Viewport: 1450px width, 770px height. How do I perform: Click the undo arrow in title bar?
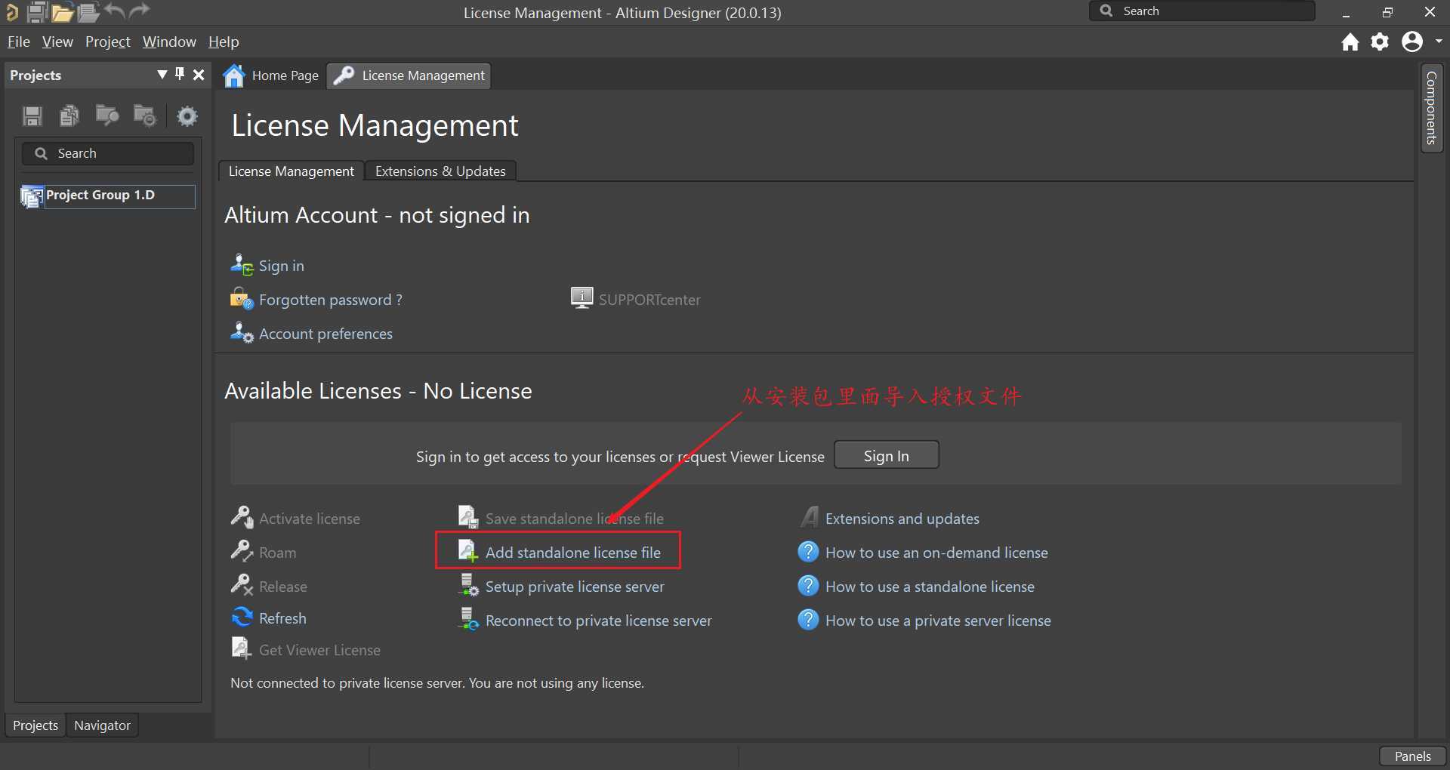coord(115,11)
